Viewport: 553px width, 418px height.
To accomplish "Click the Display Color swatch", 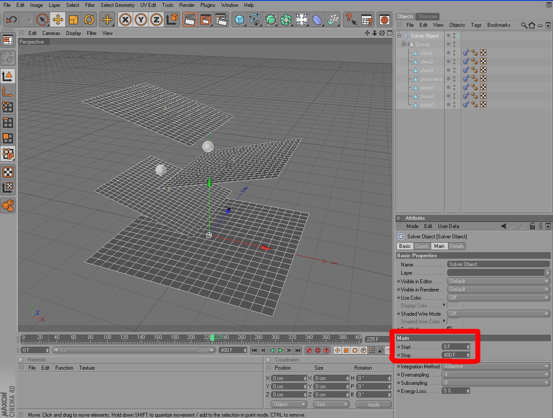I will pyautogui.click(x=453, y=305).
